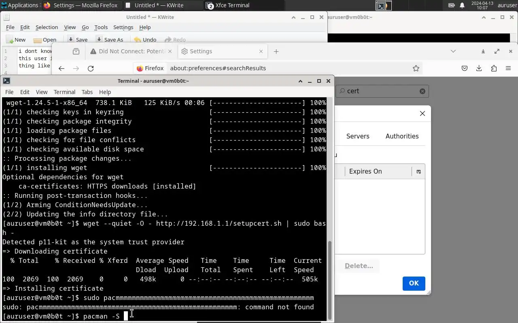Click New in KWrite toolbar
The width and height of the screenshot is (518, 323).
tap(16, 40)
